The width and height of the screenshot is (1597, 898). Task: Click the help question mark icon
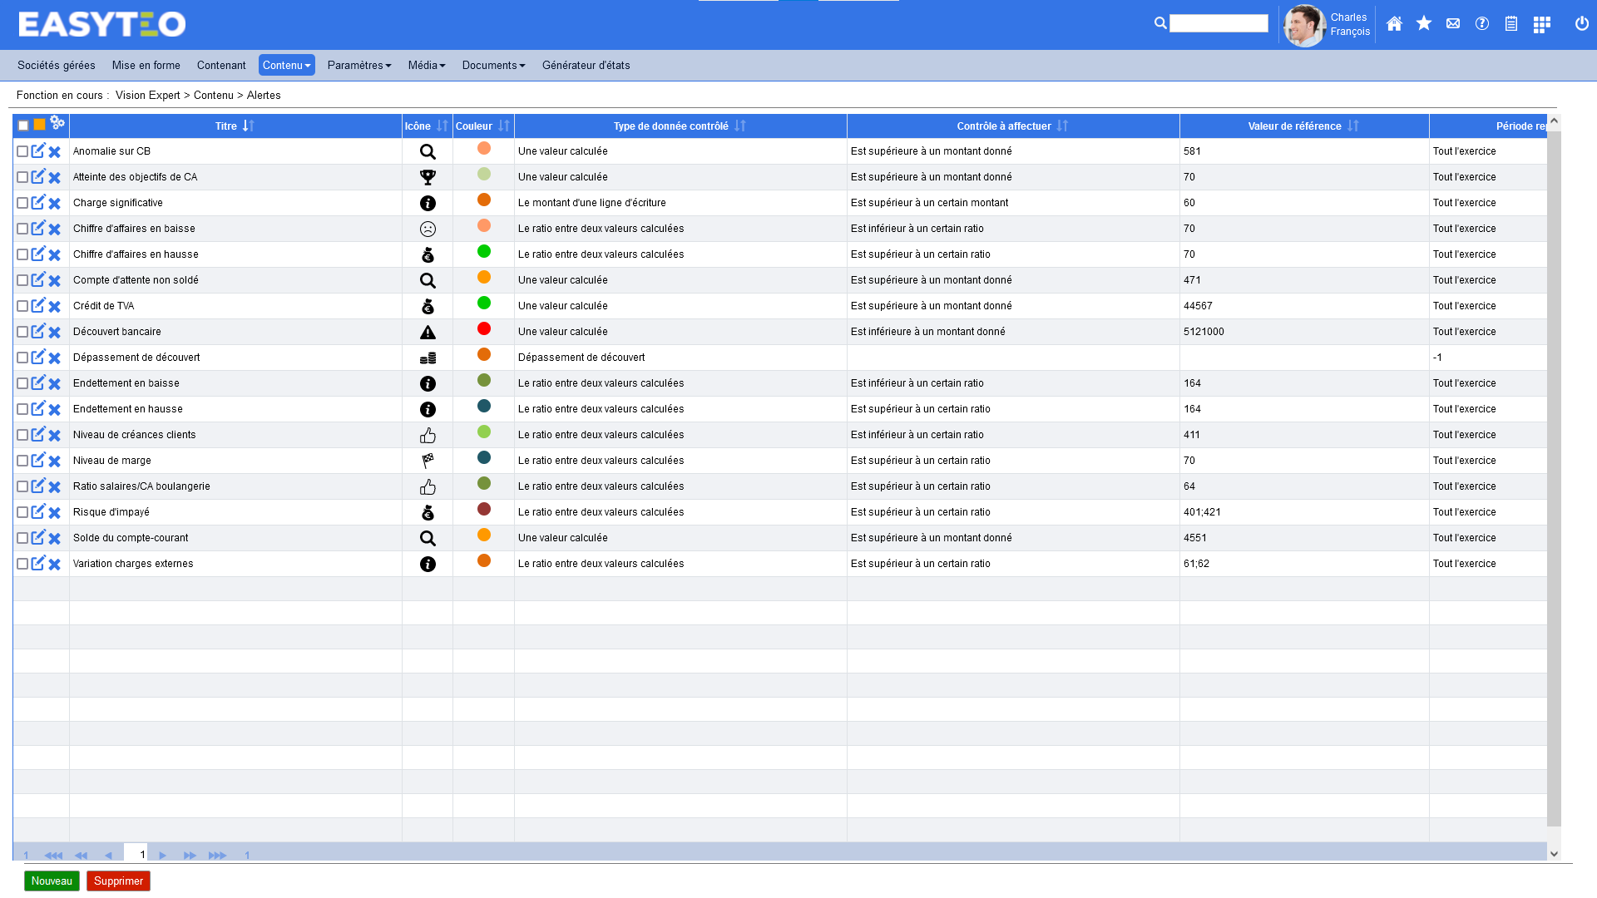click(x=1482, y=24)
